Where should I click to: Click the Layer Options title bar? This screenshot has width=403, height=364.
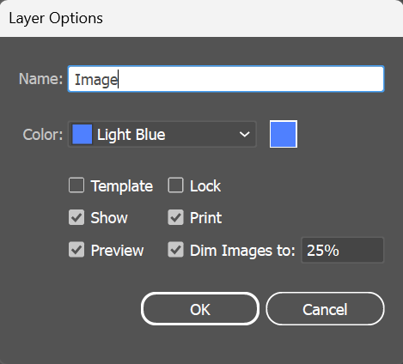[201, 18]
